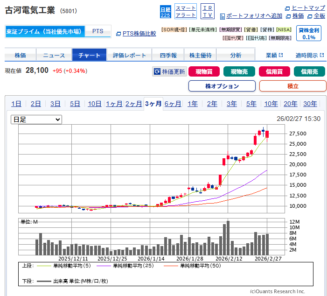This screenshot has height=296, width=327.
Task: Click the 日経225 badge icon
Action: tap(166, 12)
